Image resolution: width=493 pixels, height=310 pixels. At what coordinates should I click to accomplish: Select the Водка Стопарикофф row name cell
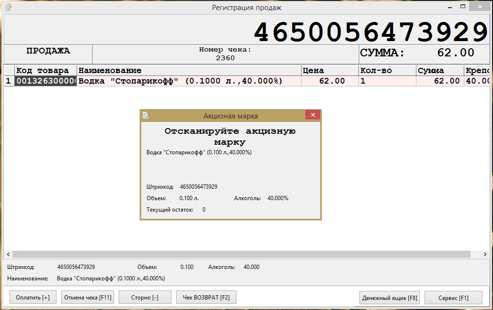189,81
